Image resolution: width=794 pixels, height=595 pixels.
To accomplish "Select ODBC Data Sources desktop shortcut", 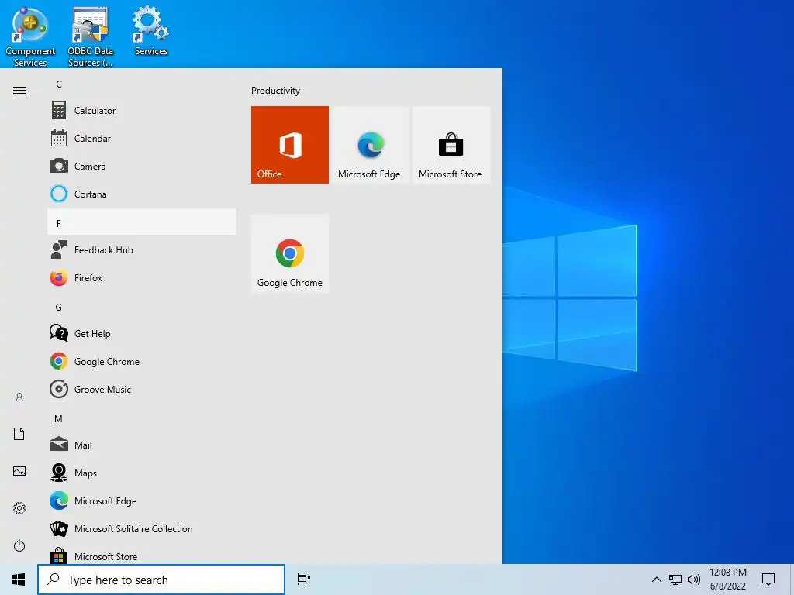I will pyautogui.click(x=90, y=36).
